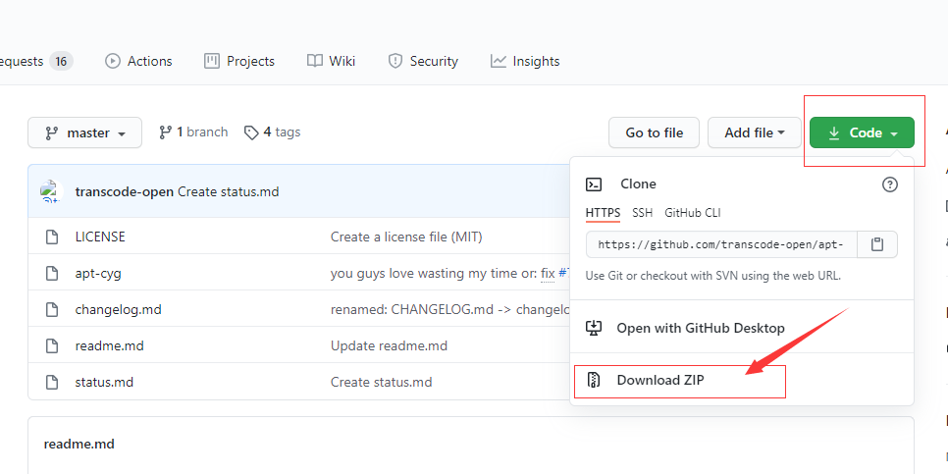The image size is (948, 474).
Task: Click Download ZIP option
Action: 743,380
